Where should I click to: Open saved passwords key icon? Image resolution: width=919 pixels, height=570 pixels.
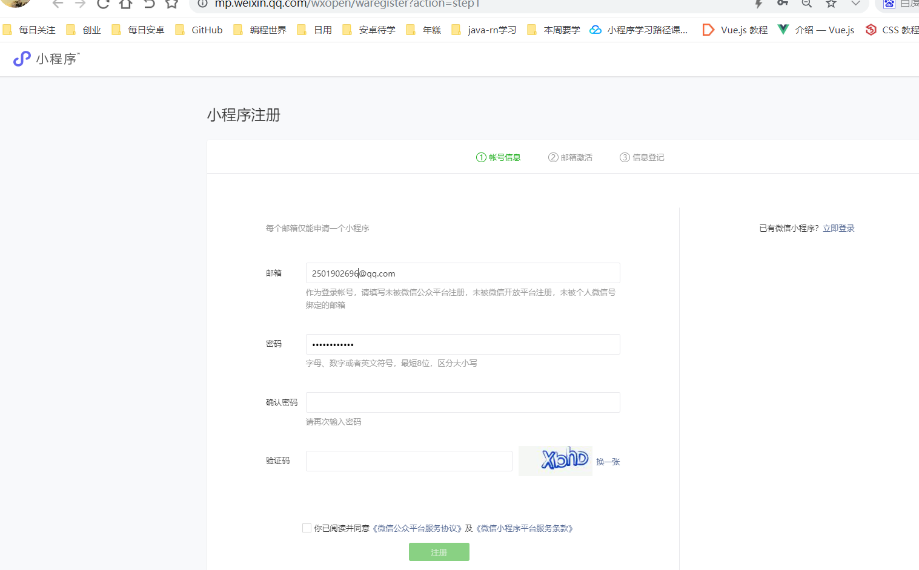click(783, 4)
